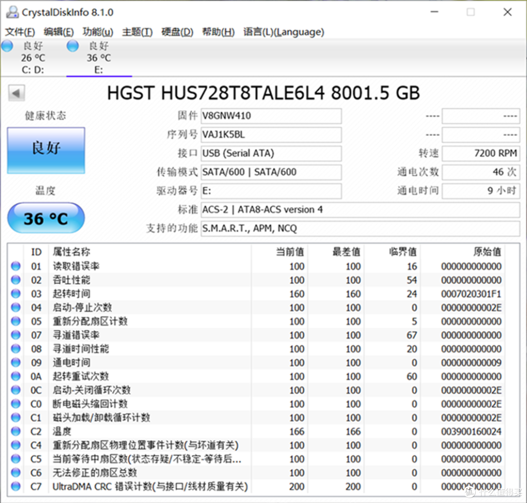Image resolution: width=527 pixels, height=503 pixels.
Task: Select the 起转时间 attribute name
Action: (x=71, y=294)
